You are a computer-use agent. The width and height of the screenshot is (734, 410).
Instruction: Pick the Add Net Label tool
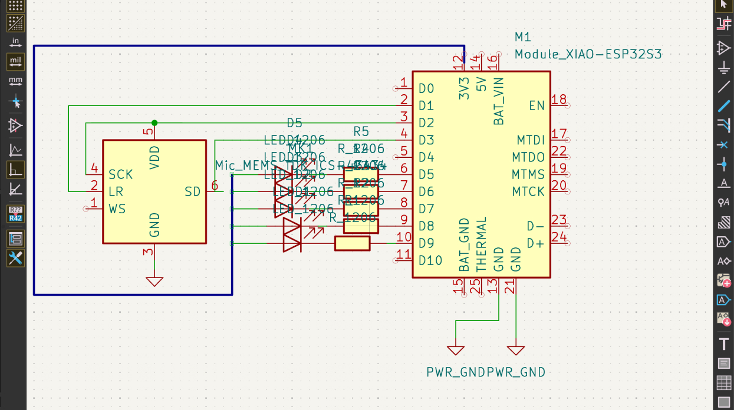pos(724,183)
